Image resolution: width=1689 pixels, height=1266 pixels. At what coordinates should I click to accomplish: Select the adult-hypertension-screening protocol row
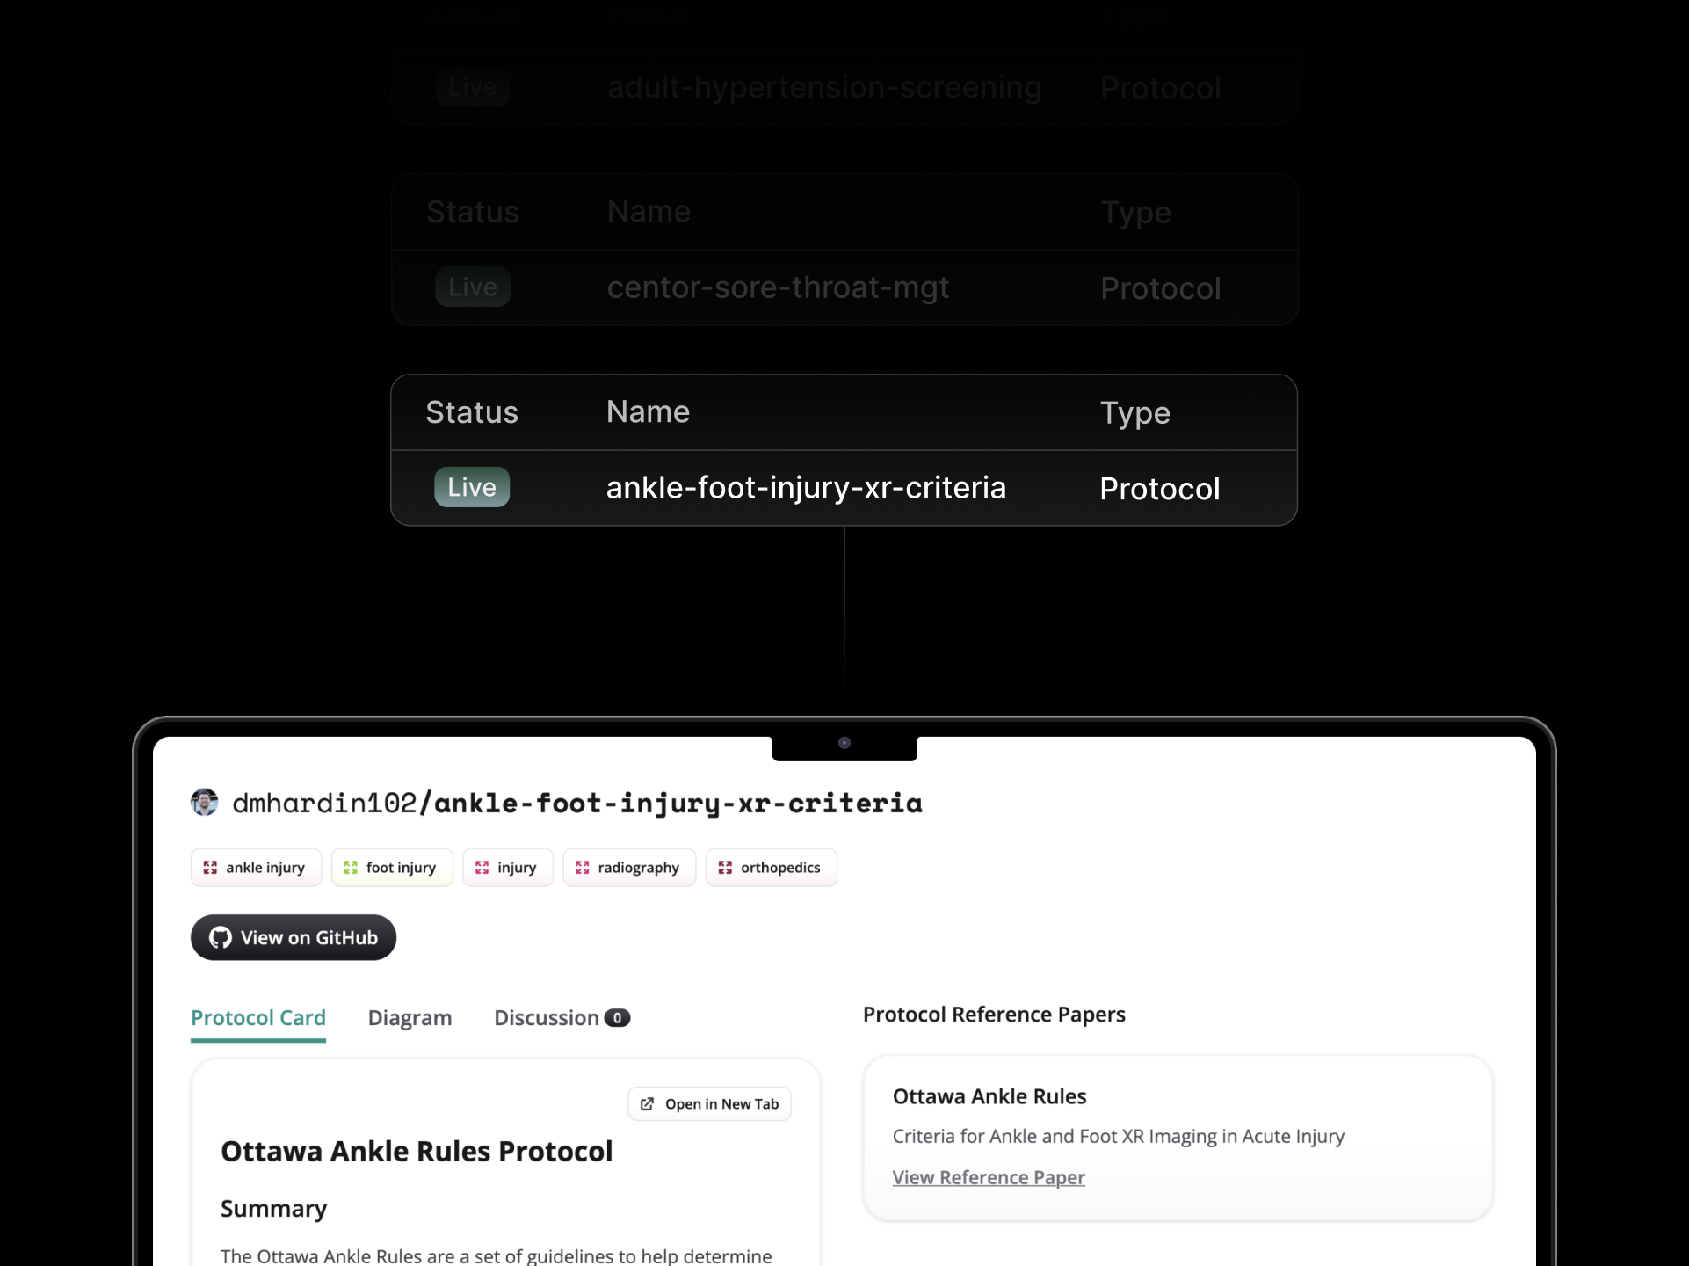(823, 87)
